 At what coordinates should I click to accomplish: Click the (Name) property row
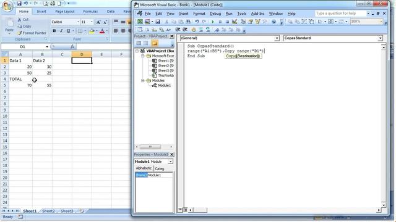point(154,175)
